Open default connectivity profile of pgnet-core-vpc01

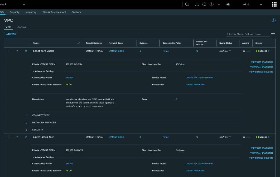pyautogui.click(x=69, y=77)
